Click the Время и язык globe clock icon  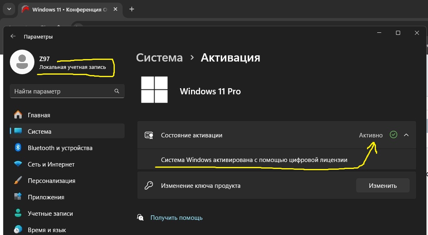pyautogui.click(x=18, y=230)
